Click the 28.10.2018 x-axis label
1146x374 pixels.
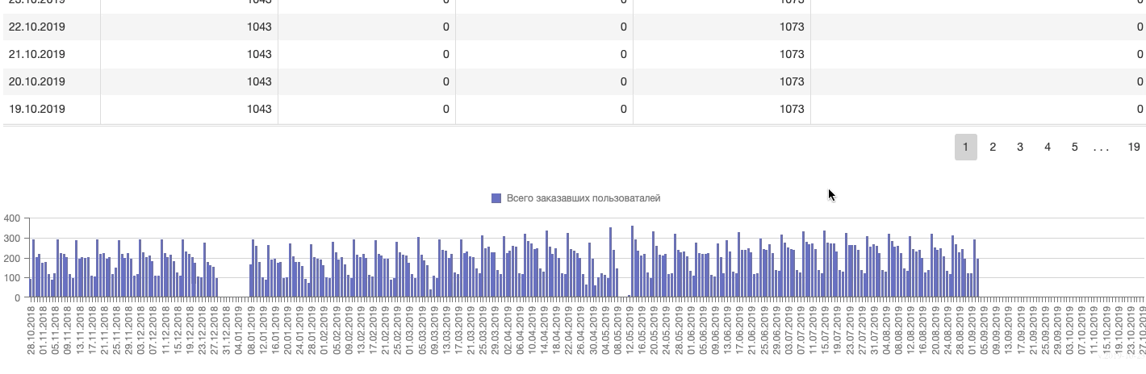coord(31,330)
